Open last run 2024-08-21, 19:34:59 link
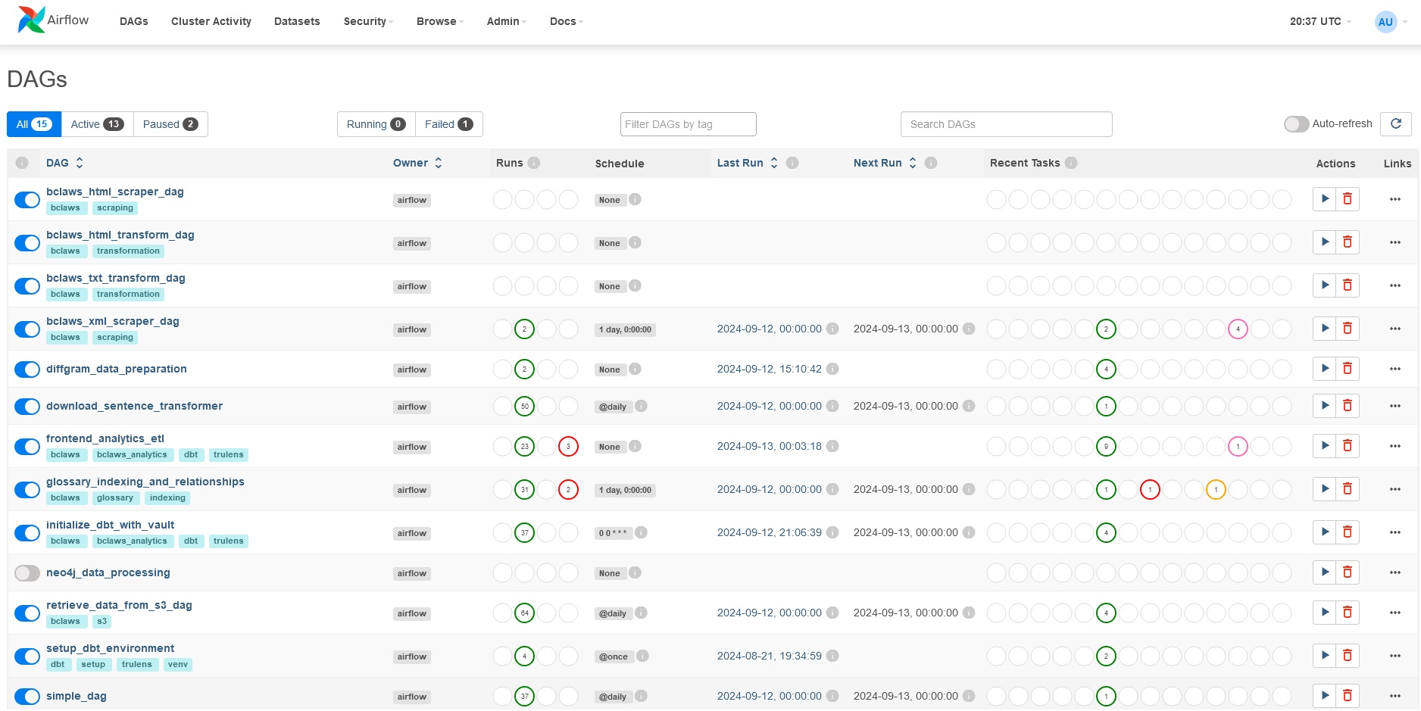 [770, 656]
